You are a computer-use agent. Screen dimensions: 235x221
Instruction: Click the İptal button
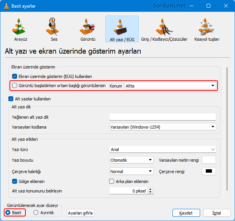(217, 213)
